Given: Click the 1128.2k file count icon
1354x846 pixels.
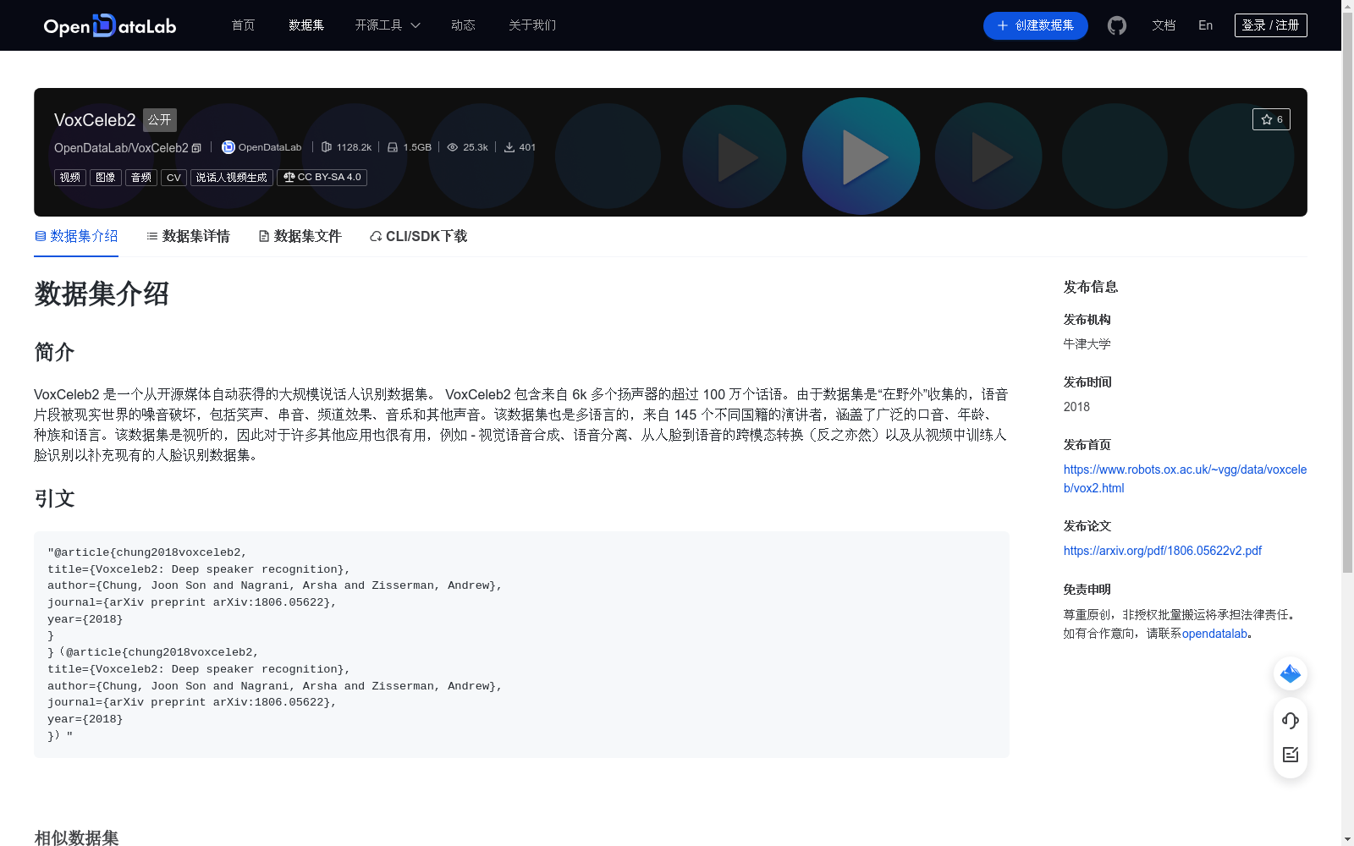Looking at the screenshot, I should [x=326, y=147].
